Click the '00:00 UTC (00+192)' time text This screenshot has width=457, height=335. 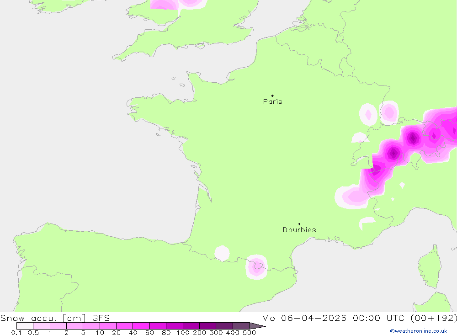tap(404, 318)
